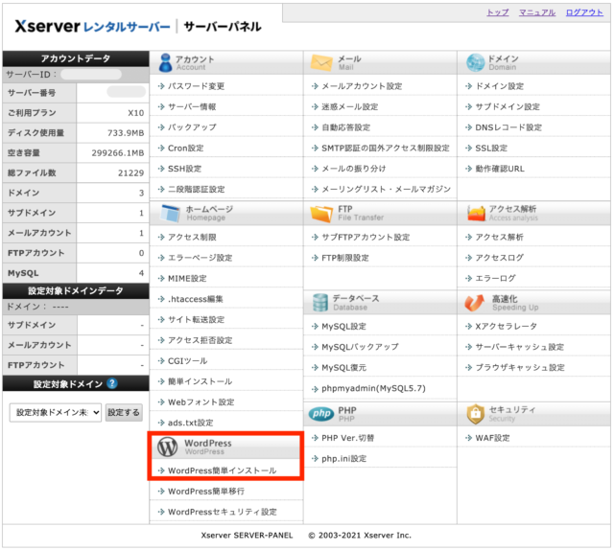Open Webフォント設定

(x=201, y=402)
